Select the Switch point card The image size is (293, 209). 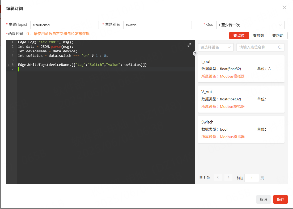[x=241, y=129]
